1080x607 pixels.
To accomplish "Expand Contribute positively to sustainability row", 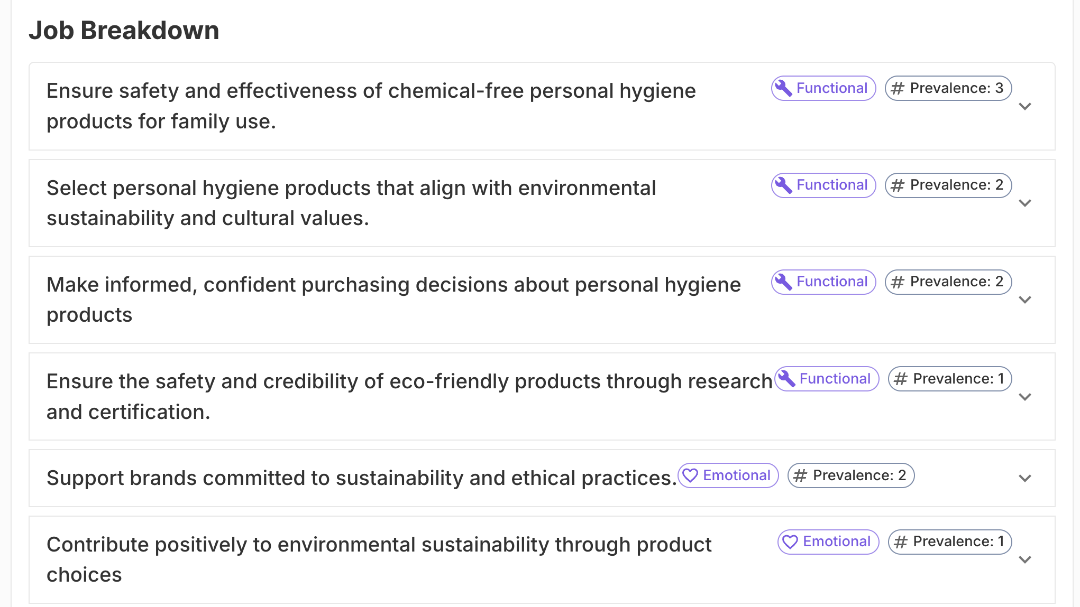I will (x=1025, y=560).
